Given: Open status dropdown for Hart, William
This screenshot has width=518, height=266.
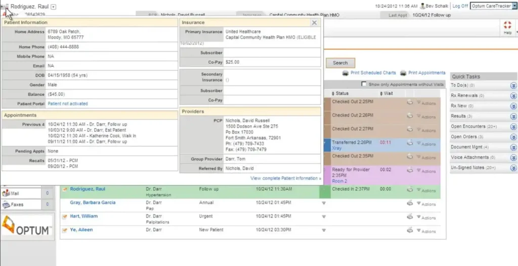Looking at the screenshot, I should (324, 217).
